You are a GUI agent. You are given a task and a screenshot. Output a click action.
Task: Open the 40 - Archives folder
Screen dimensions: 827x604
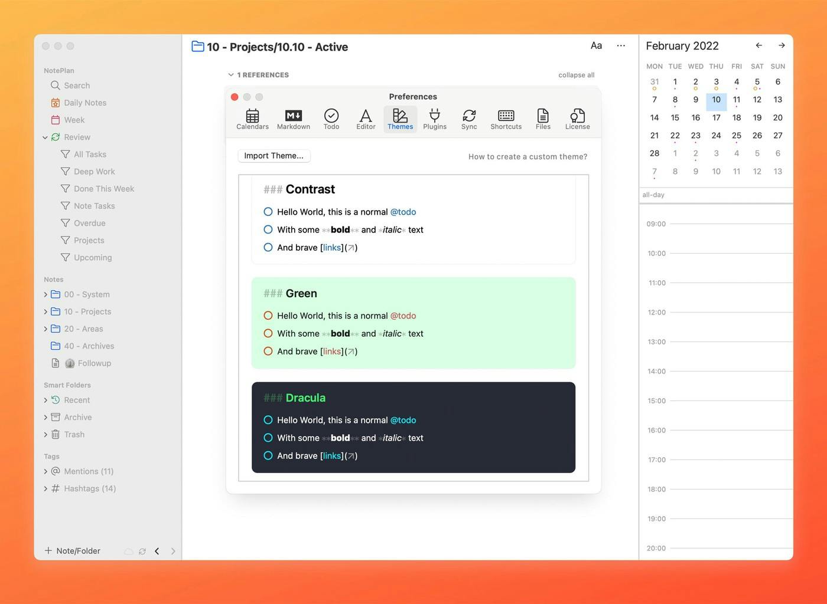[82, 346]
